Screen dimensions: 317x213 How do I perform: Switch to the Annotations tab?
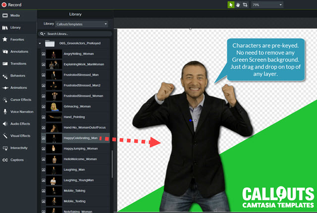pyautogui.click(x=18, y=51)
